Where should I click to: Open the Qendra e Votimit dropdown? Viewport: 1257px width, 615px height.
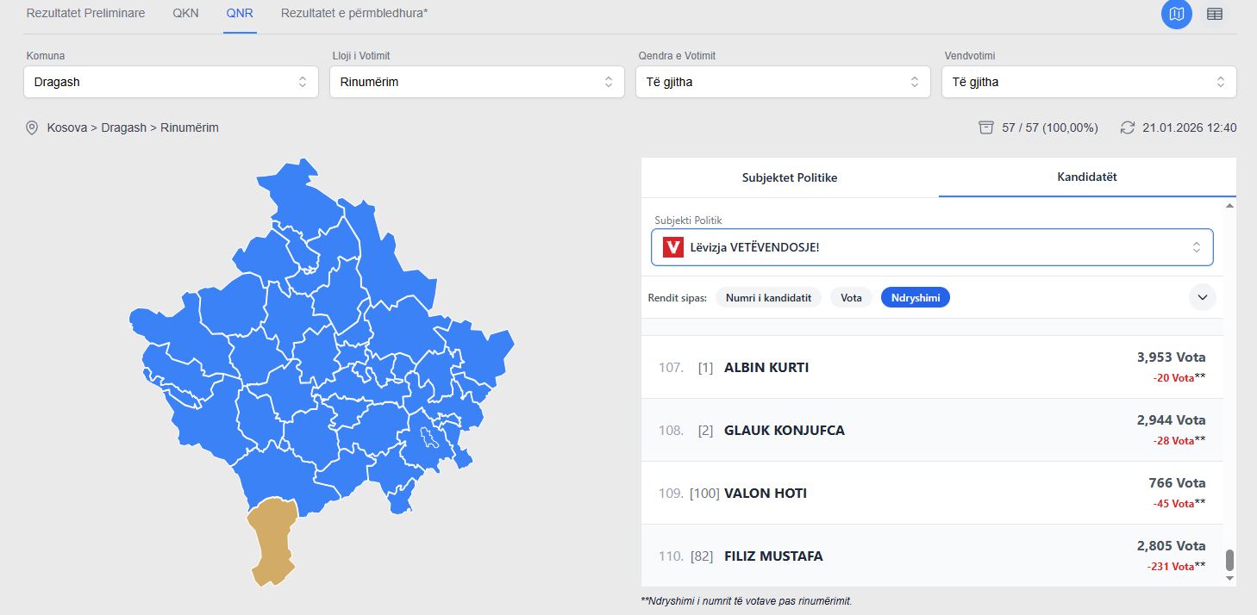coord(783,82)
